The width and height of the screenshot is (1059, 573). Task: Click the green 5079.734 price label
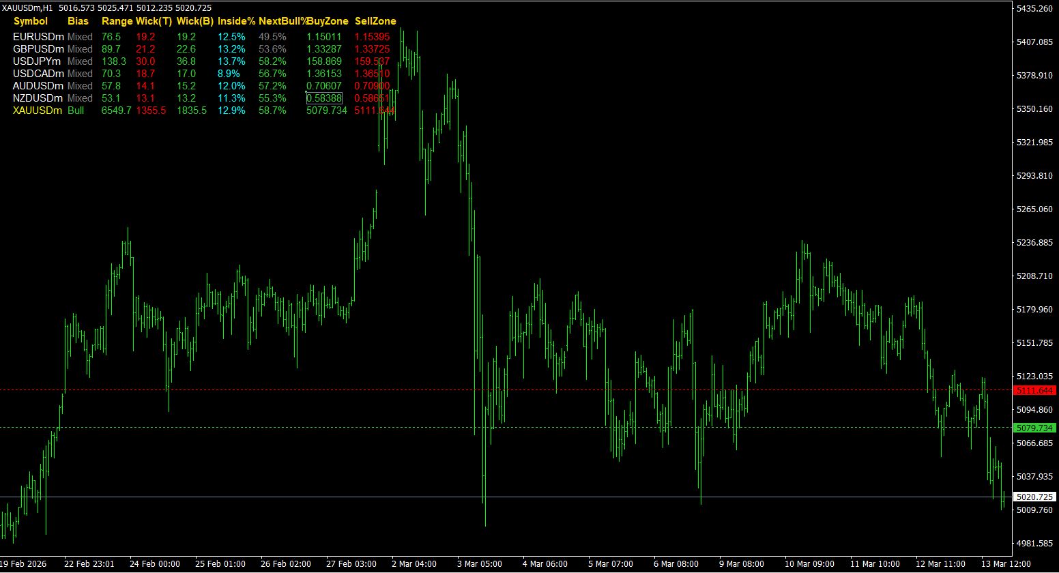click(x=1034, y=428)
